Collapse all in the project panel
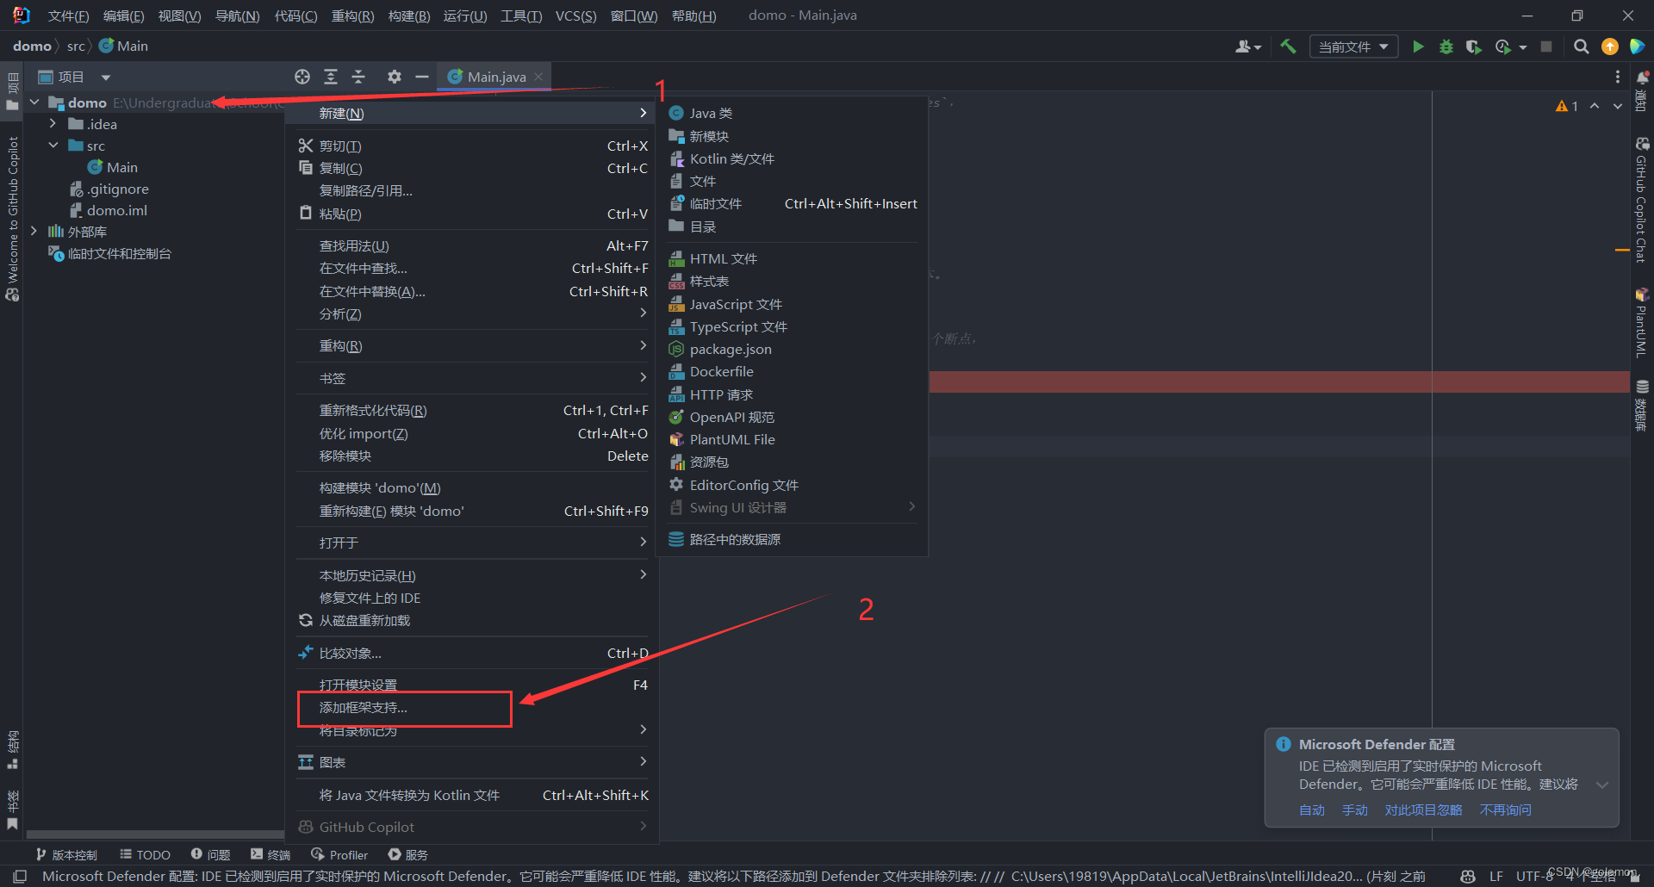The image size is (1654, 887). point(358,77)
